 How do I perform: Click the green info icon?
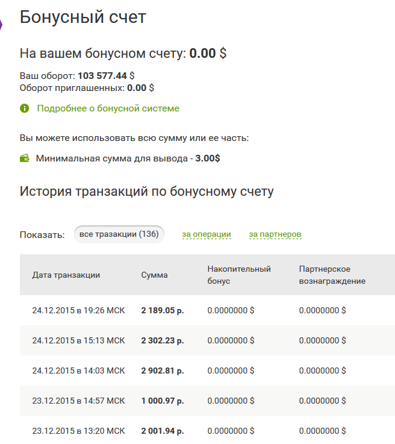coord(25,108)
